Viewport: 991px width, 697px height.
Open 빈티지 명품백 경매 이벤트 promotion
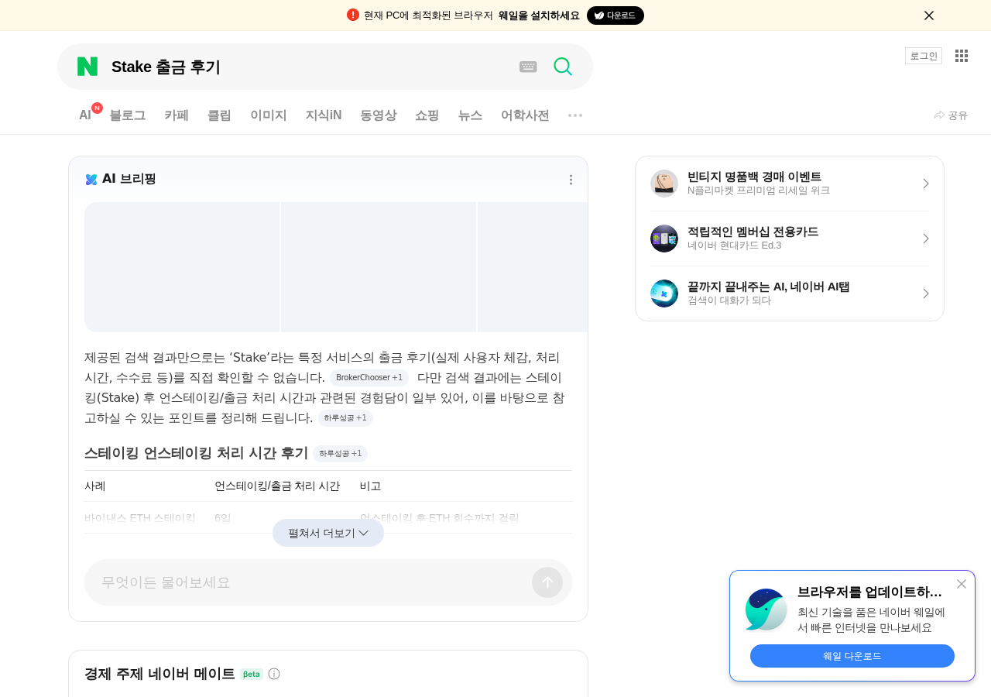[790, 184]
